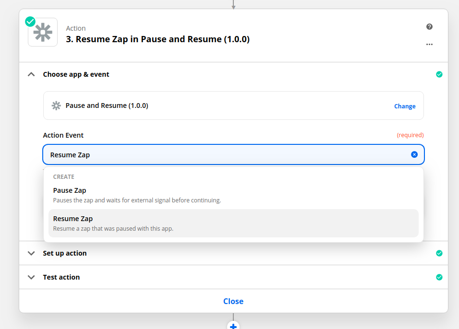459x329 pixels.
Task: Expand the Test action section
Action: [x=32, y=277]
